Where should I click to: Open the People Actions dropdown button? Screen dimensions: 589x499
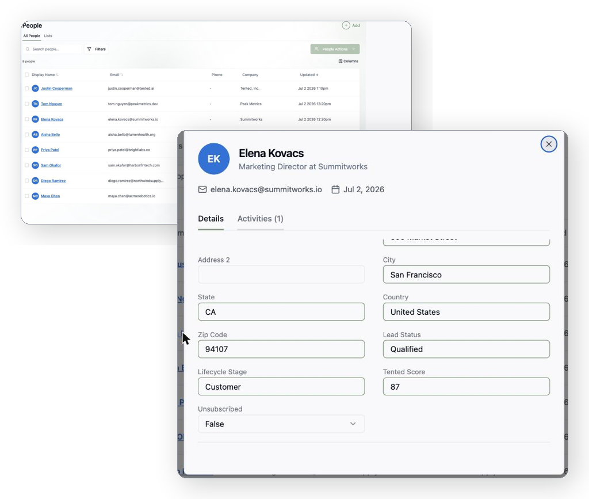click(x=335, y=49)
